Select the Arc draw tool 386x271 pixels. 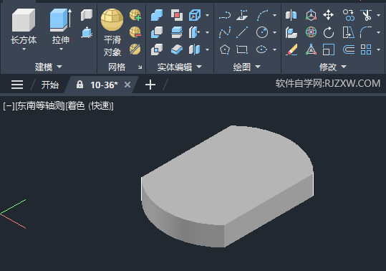tap(262, 15)
